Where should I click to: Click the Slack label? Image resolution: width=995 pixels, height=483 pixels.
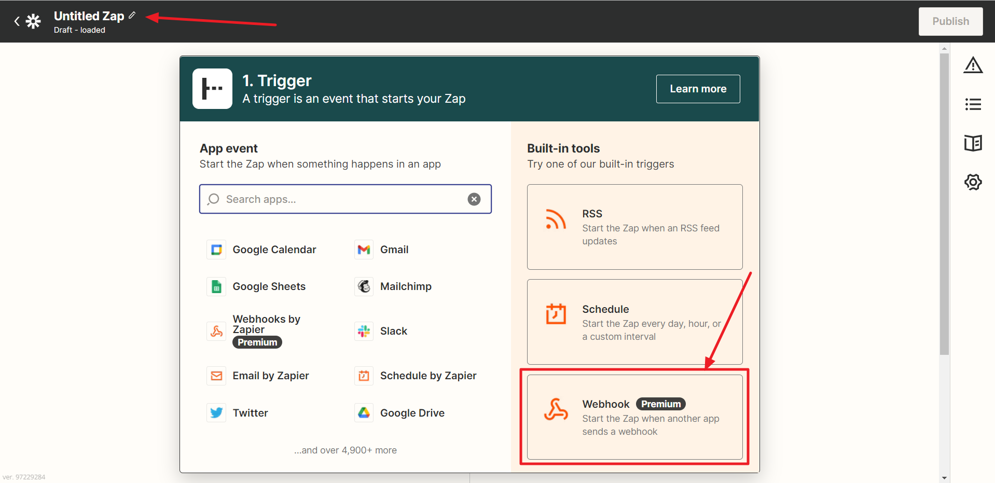point(394,331)
